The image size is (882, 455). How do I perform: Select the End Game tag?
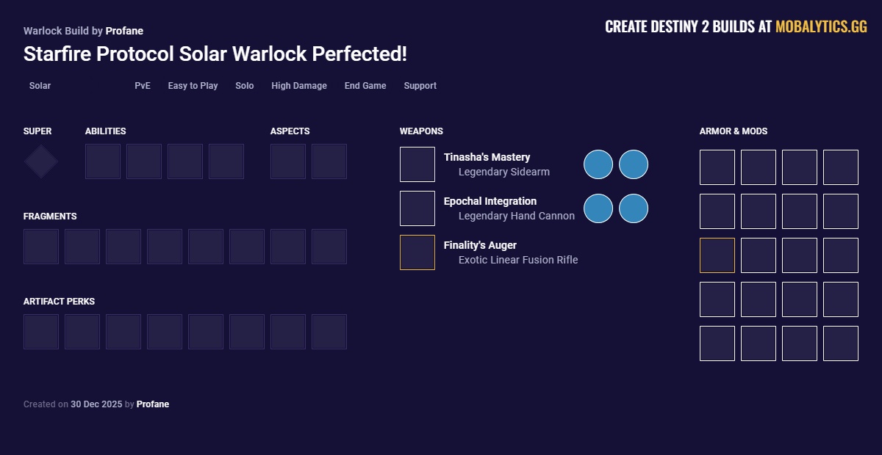[365, 86]
